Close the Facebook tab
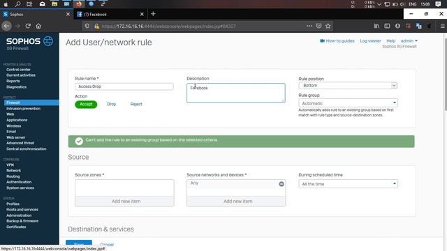Screen dimensions: 447x251 tap(142, 14)
